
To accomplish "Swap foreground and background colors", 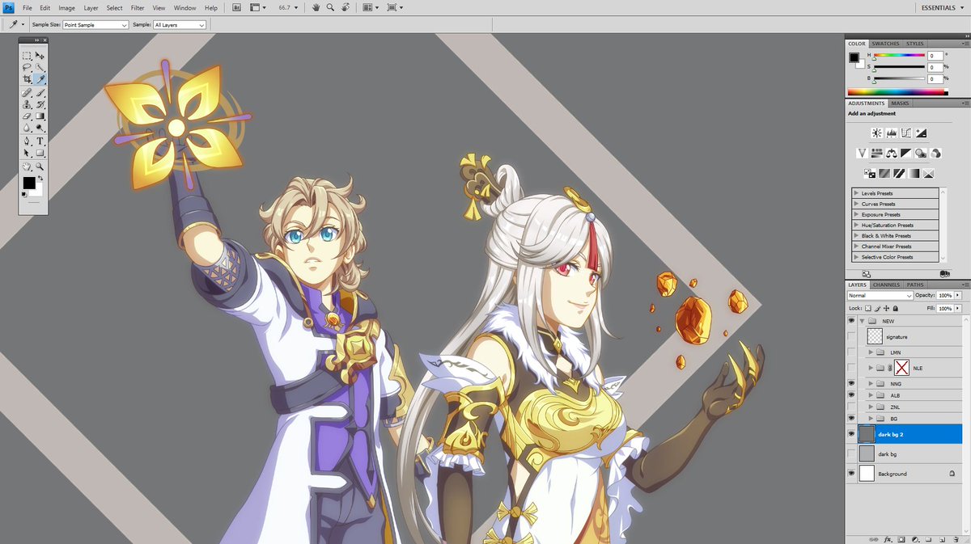I will click(40, 178).
